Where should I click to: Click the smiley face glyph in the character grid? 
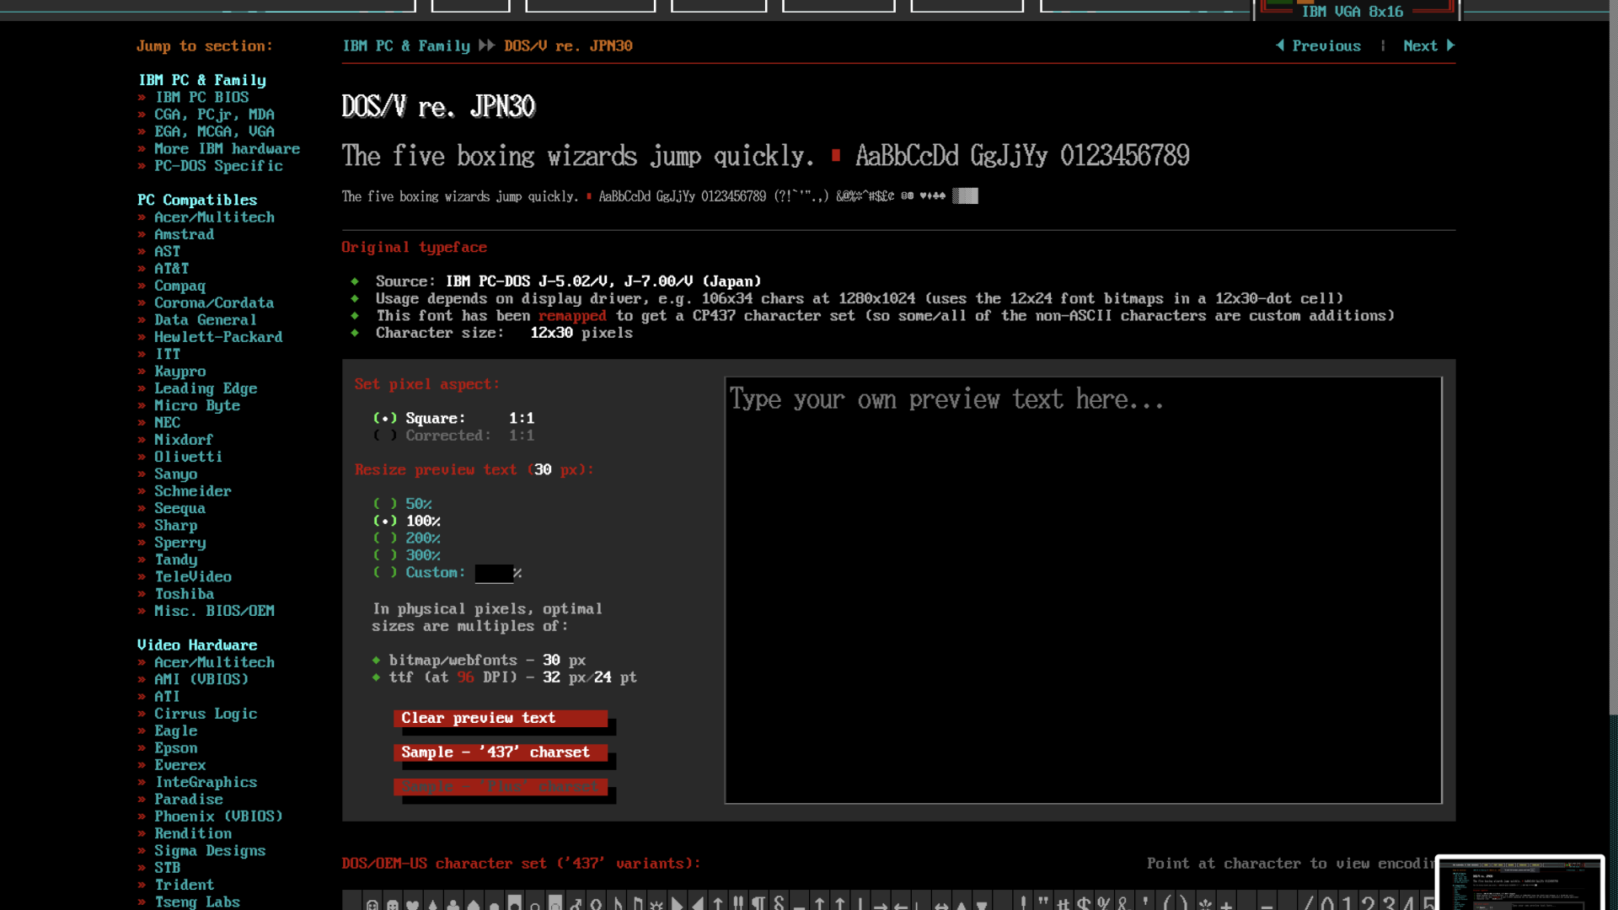coord(372,902)
